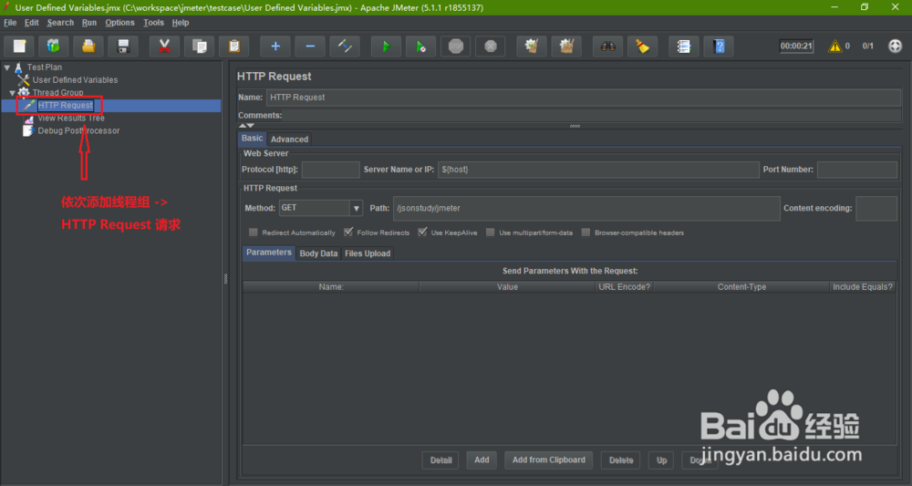The image size is (912, 486).
Task: Open the Run menu
Action: [89, 23]
